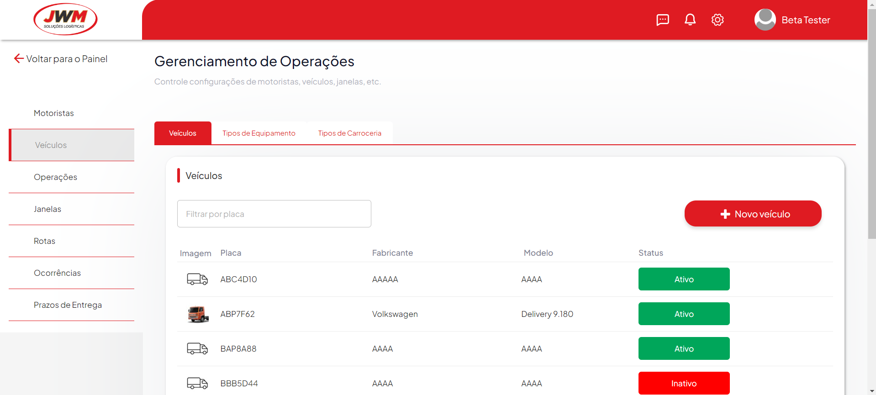The image size is (876, 395).
Task: Switch to the Tipos de Equipamento tab
Action: tap(259, 133)
